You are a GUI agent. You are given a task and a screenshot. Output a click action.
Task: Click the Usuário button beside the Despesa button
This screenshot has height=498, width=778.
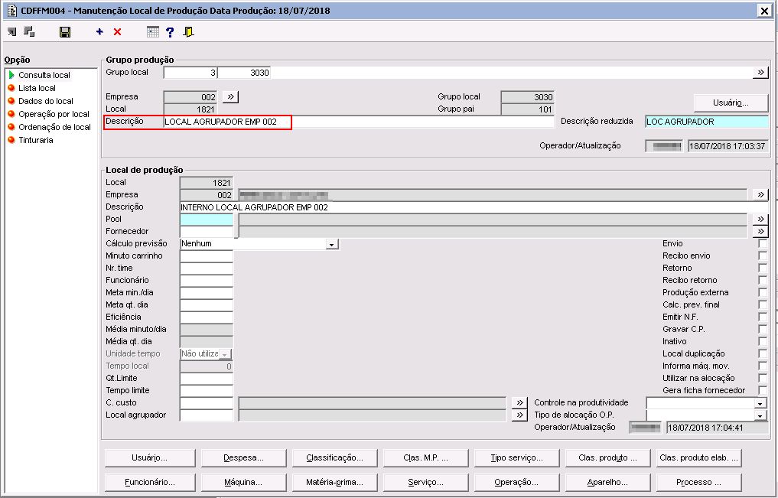coord(150,457)
